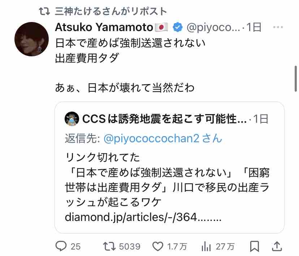Click the 1.7万 like count
299x256 pixels.
point(177,247)
